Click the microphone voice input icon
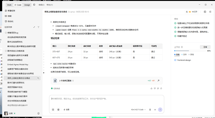This screenshot has width=215, height=118. pos(150,110)
